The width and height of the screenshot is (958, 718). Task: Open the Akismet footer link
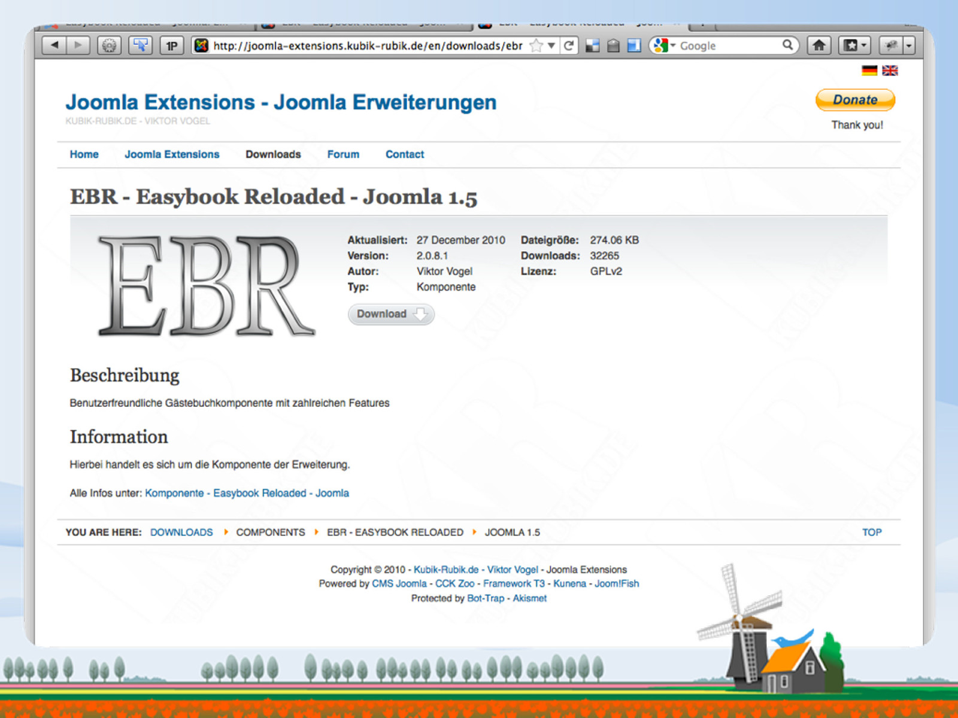(529, 598)
